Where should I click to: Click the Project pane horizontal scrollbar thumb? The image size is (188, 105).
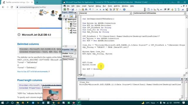[66, 46]
